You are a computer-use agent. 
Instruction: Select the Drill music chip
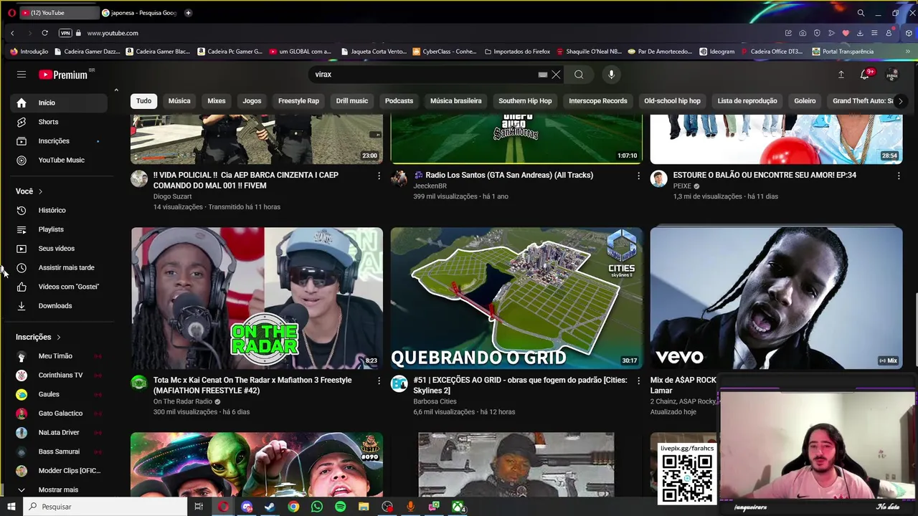coord(352,101)
